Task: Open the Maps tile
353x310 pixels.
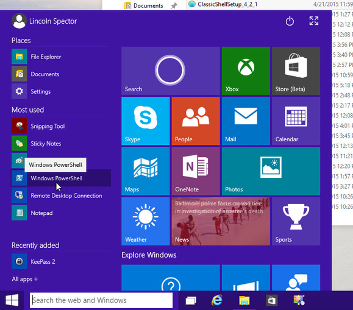Action: 146,171
